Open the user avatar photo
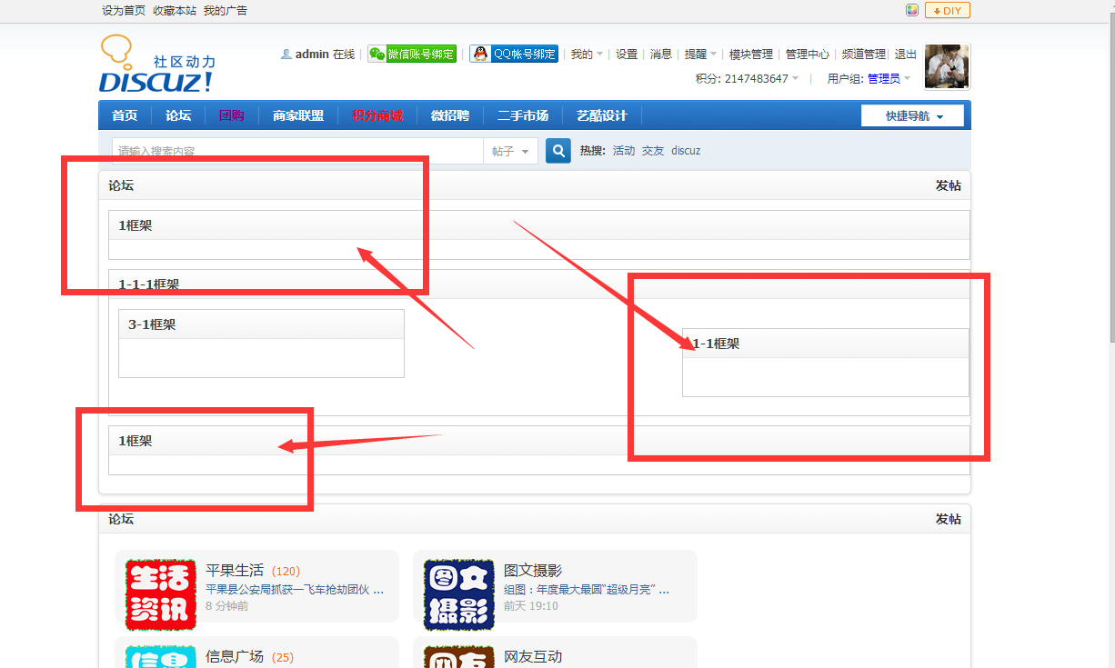1115x668 pixels. 947,66
